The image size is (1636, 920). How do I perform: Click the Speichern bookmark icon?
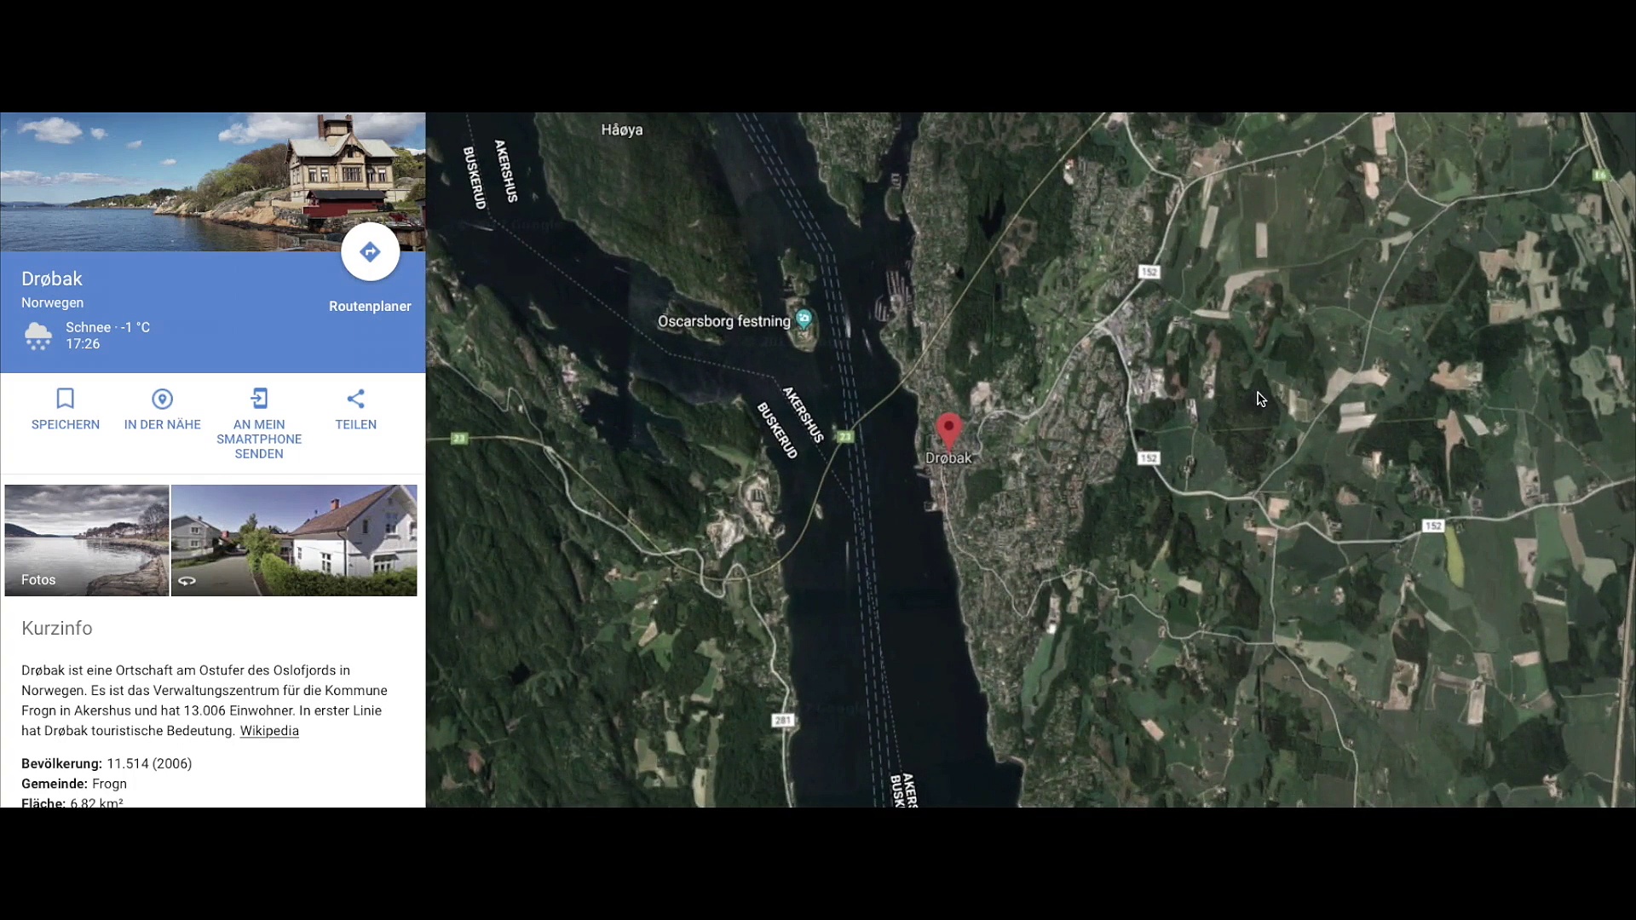coord(66,399)
